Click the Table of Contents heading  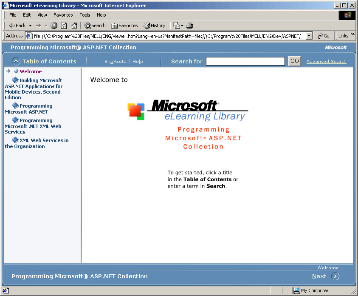coord(49,61)
